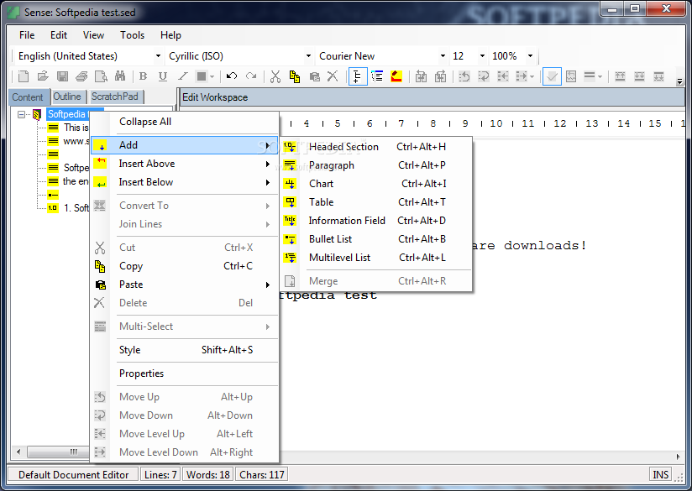692x491 pixels.
Task: Choose Properties in the context menu
Action: tap(185, 373)
